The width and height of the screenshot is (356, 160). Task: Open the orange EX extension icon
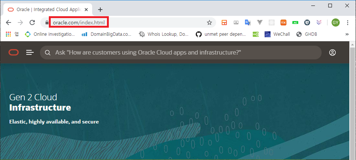tap(283, 22)
